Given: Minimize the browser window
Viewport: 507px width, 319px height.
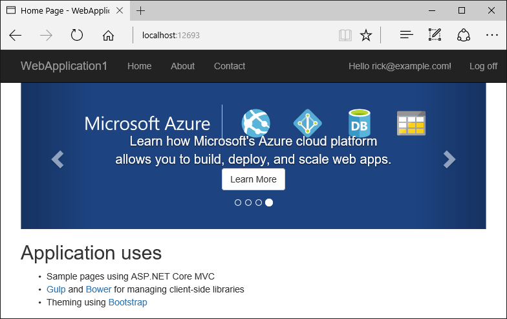Looking at the screenshot, I should click(x=432, y=10).
